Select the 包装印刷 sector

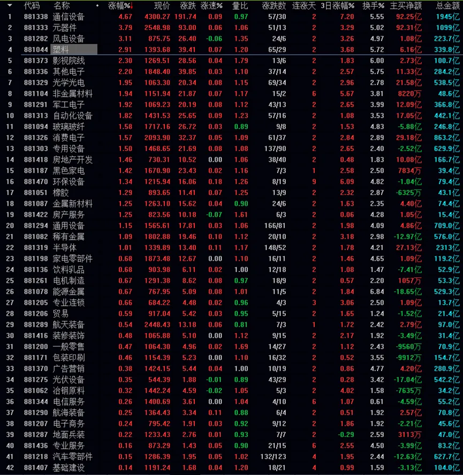[69, 358]
